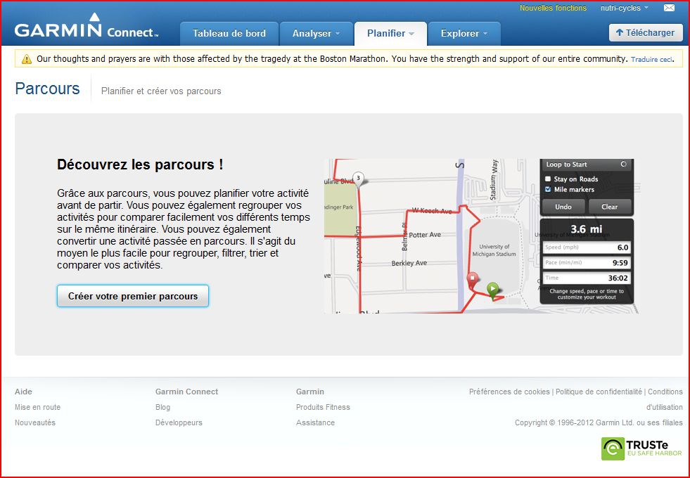This screenshot has height=478, width=690.
Task: Click the Traduire ceci link
Action: click(652, 59)
